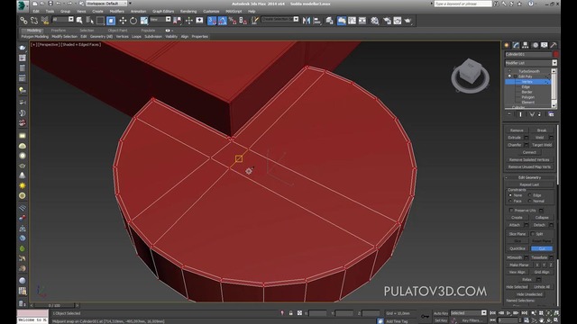Screen dimensions: 577x324
Task: Toggle Edit Poly modifier lightbulb
Action: 509,76
